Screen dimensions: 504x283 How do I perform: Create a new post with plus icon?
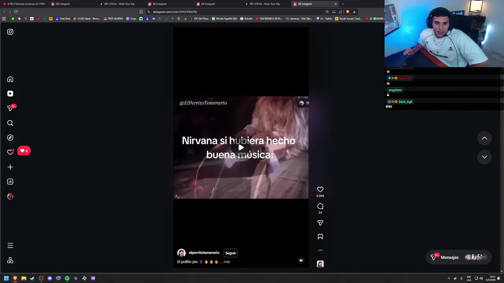(10, 167)
